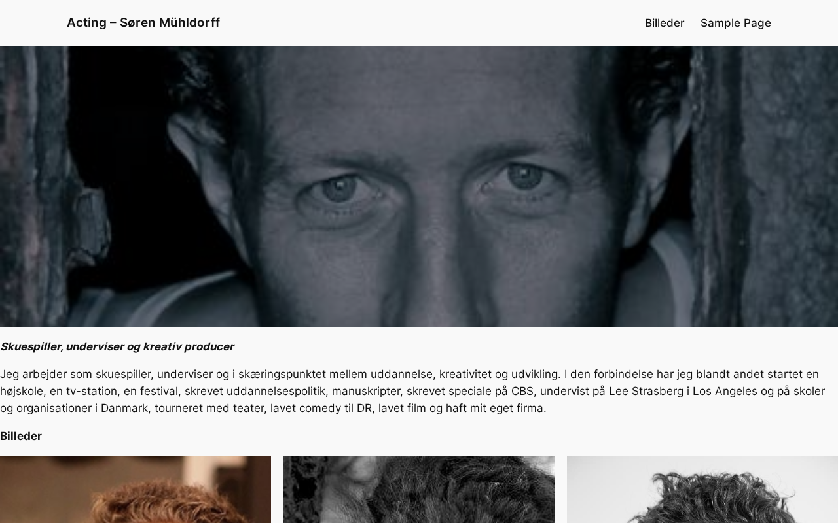838x523 pixels.
Task: Click the word højskole in the paragraph
Action: 22,391
